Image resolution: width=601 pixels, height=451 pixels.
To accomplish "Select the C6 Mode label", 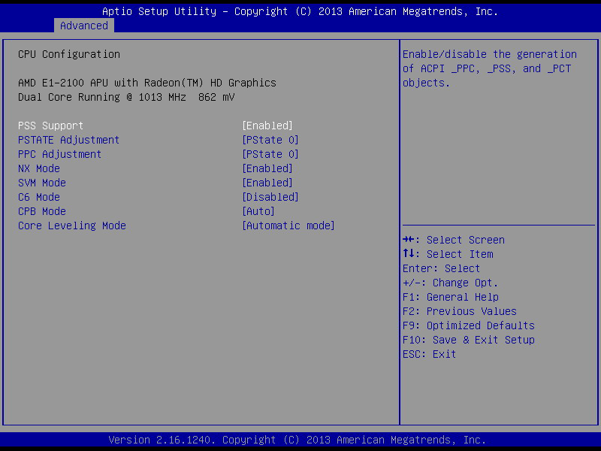I will click(39, 197).
